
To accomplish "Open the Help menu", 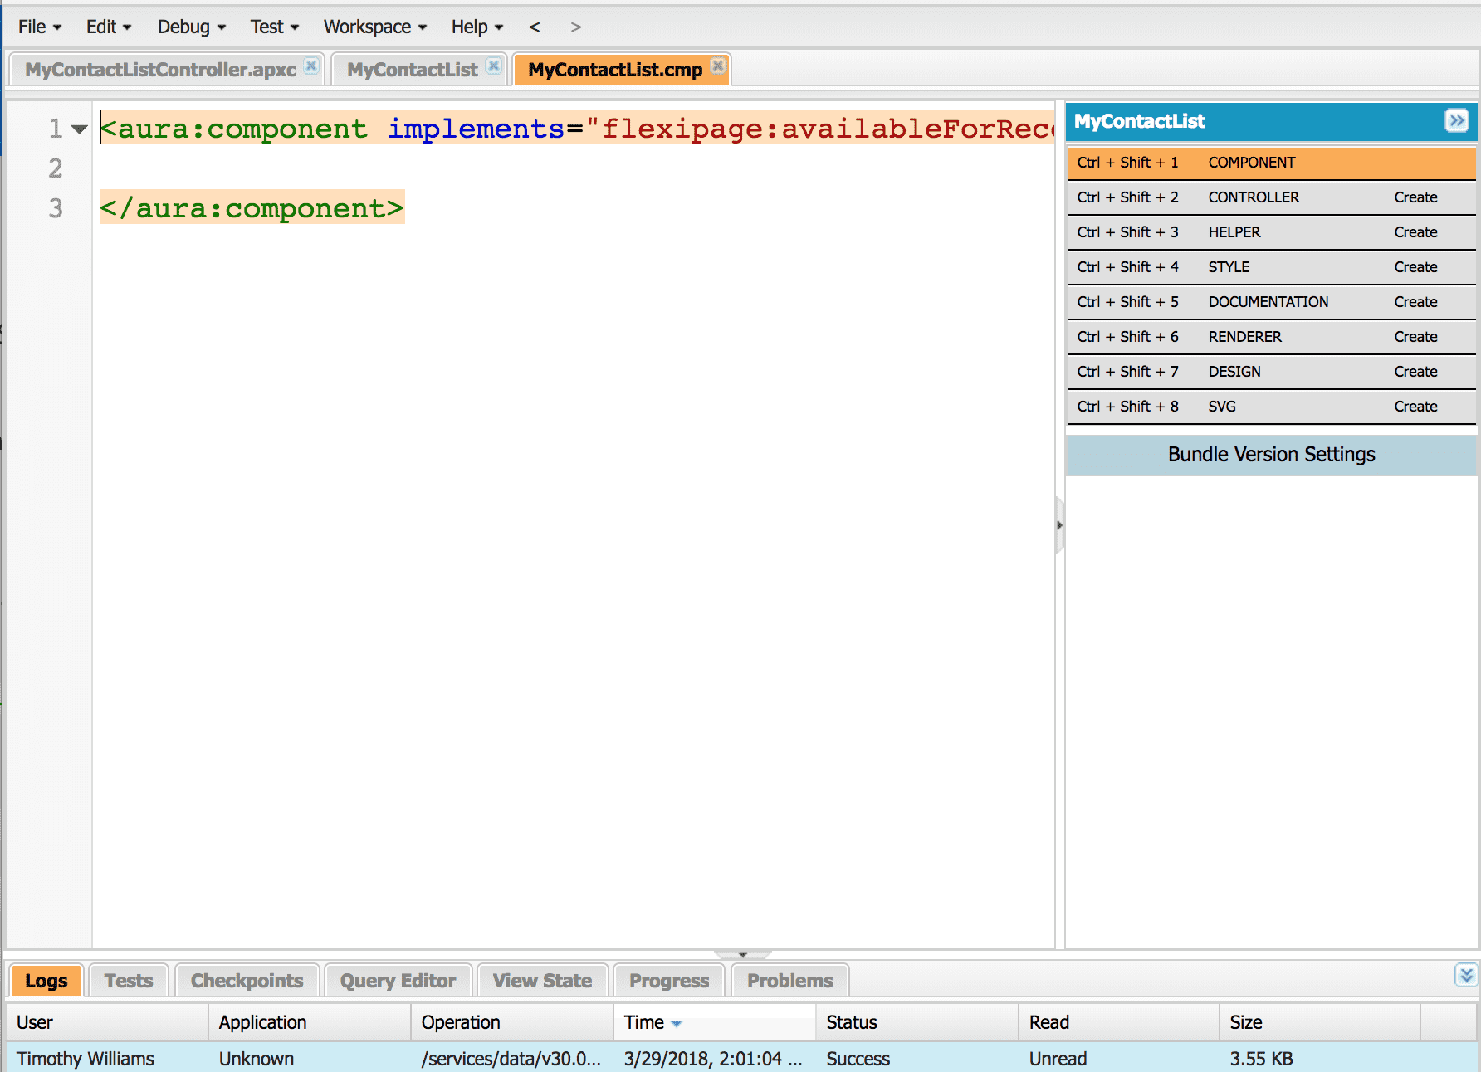I will (477, 27).
